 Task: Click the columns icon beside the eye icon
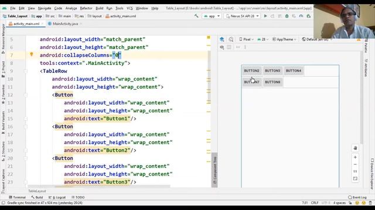[x=229, y=47]
